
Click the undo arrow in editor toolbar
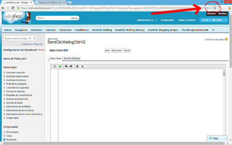66,66
